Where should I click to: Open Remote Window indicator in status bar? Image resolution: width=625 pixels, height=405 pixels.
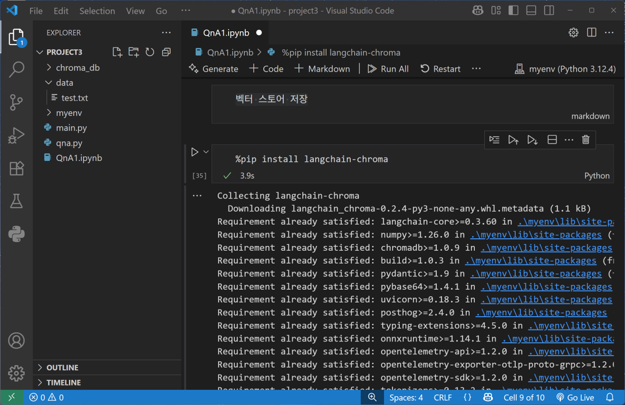click(12, 397)
